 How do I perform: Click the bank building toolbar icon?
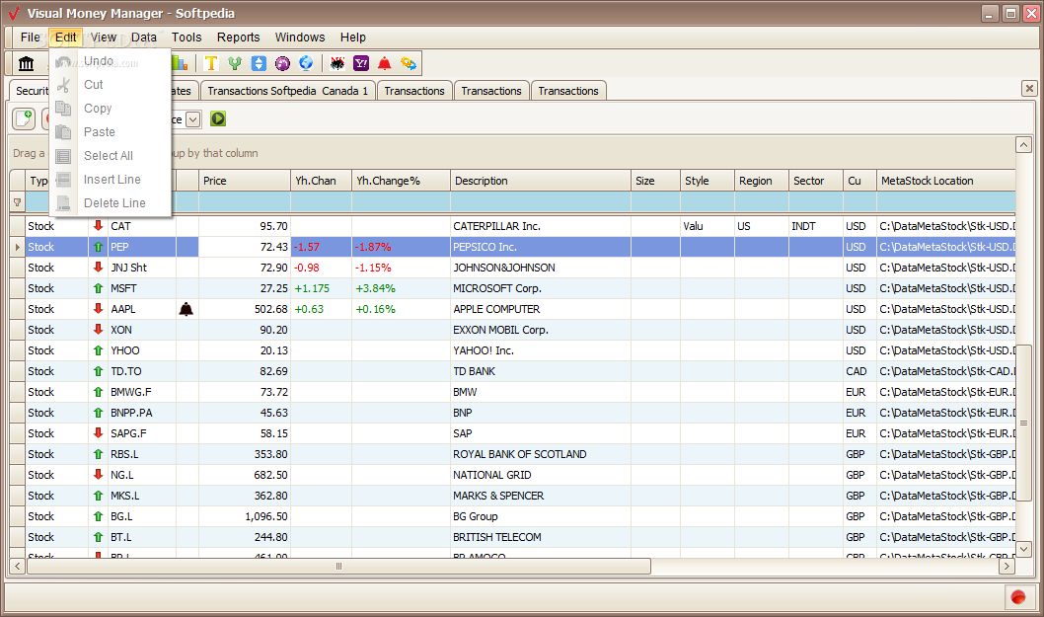26,63
